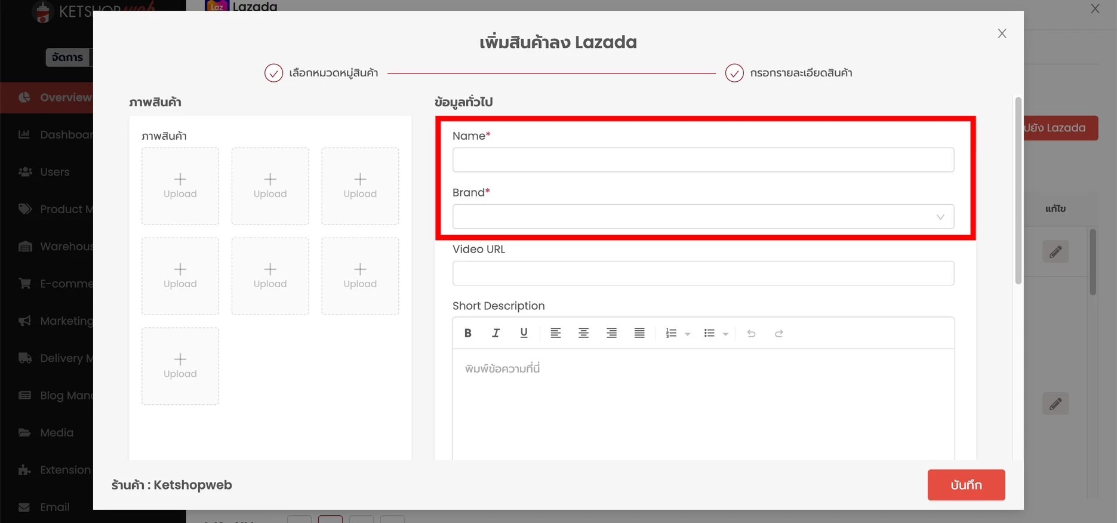Viewport: 1117px width, 523px height.
Task: Click the Media folder icon in the sidebar
Action: (x=24, y=433)
